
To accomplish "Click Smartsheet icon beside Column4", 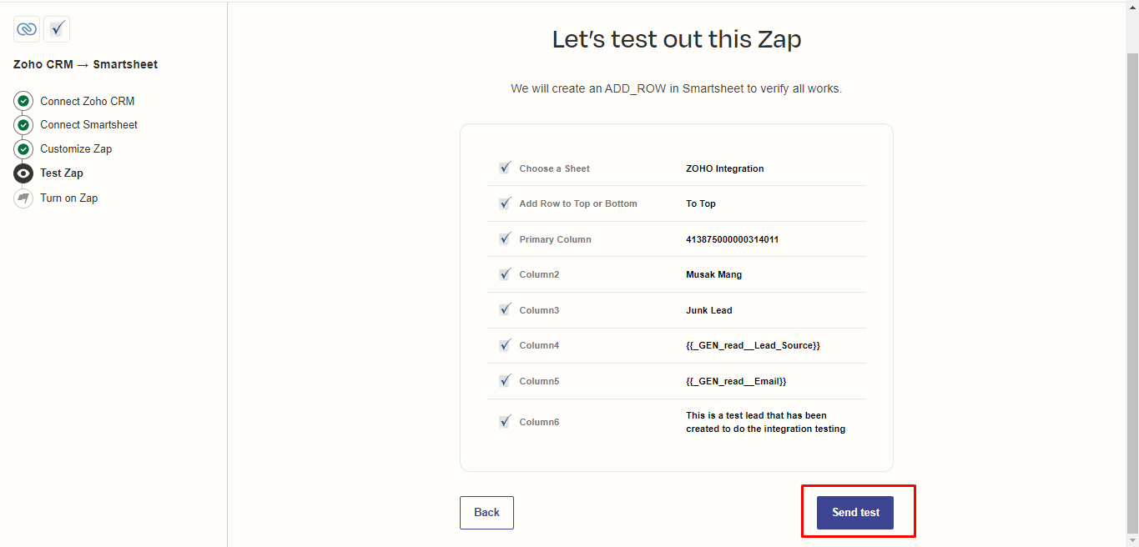I will click(504, 345).
